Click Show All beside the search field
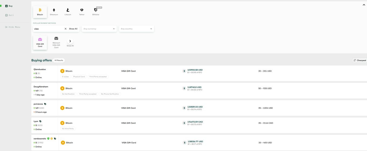 tap(73, 29)
